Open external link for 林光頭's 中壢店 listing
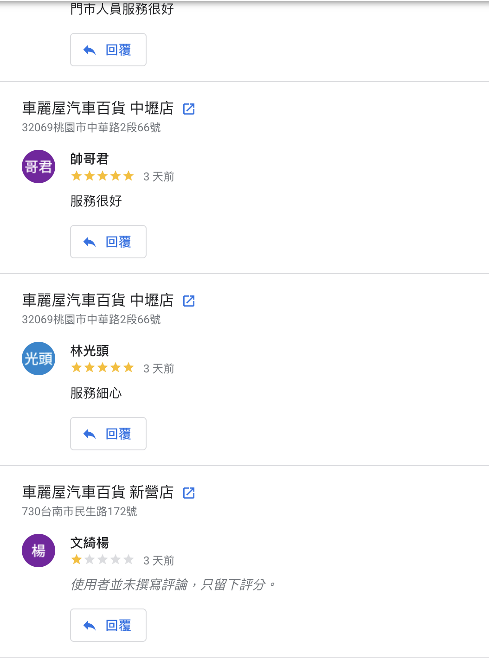Image resolution: width=489 pixels, height=666 pixels. coord(189,301)
